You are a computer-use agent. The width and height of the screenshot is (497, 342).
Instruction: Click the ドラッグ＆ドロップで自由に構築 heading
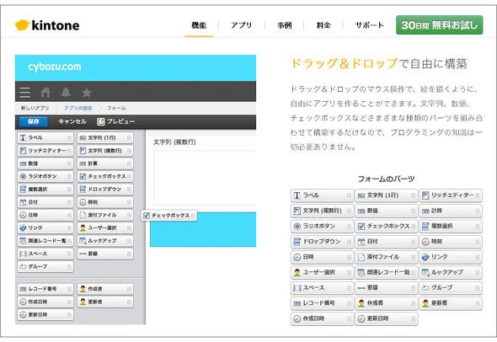tap(379, 64)
